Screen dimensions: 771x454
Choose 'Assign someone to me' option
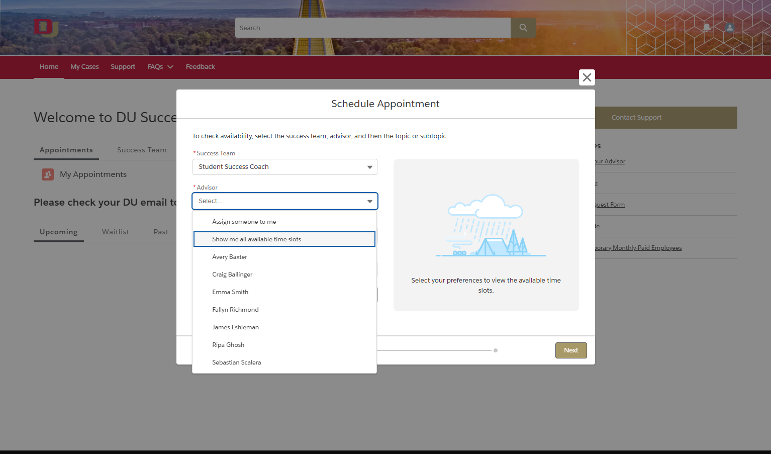[284, 222]
